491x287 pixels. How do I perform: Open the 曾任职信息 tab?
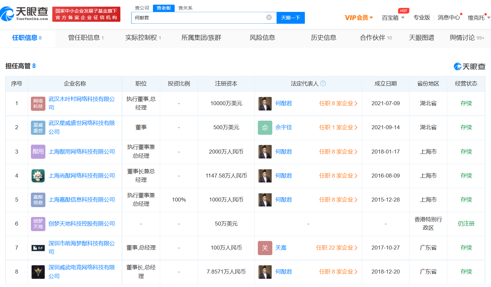point(86,38)
